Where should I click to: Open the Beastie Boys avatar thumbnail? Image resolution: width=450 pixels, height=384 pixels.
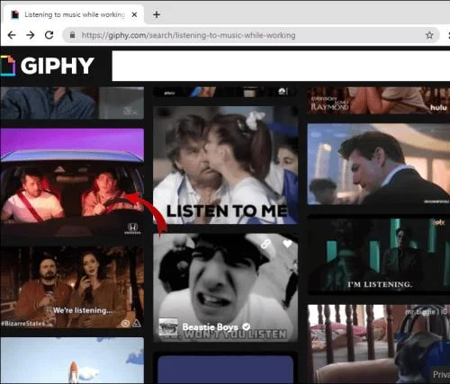coord(168,327)
